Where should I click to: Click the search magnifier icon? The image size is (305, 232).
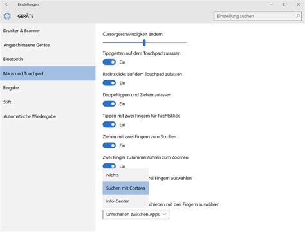click(x=298, y=16)
